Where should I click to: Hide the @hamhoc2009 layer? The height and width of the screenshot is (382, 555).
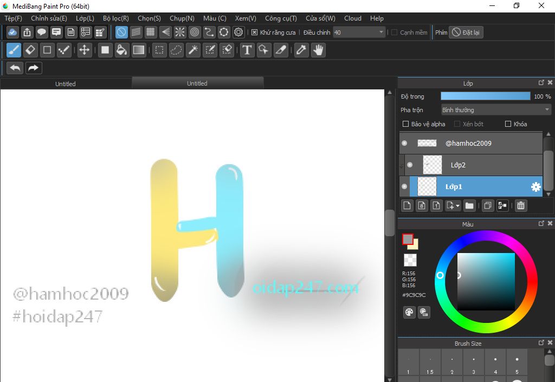[x=404, y=143]
